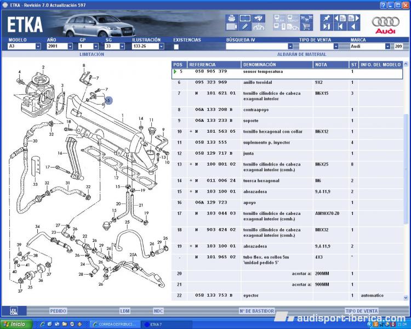This screenshot has height=329, width=411.
Task: Go to next illustration page
Action: coord(353,18)
